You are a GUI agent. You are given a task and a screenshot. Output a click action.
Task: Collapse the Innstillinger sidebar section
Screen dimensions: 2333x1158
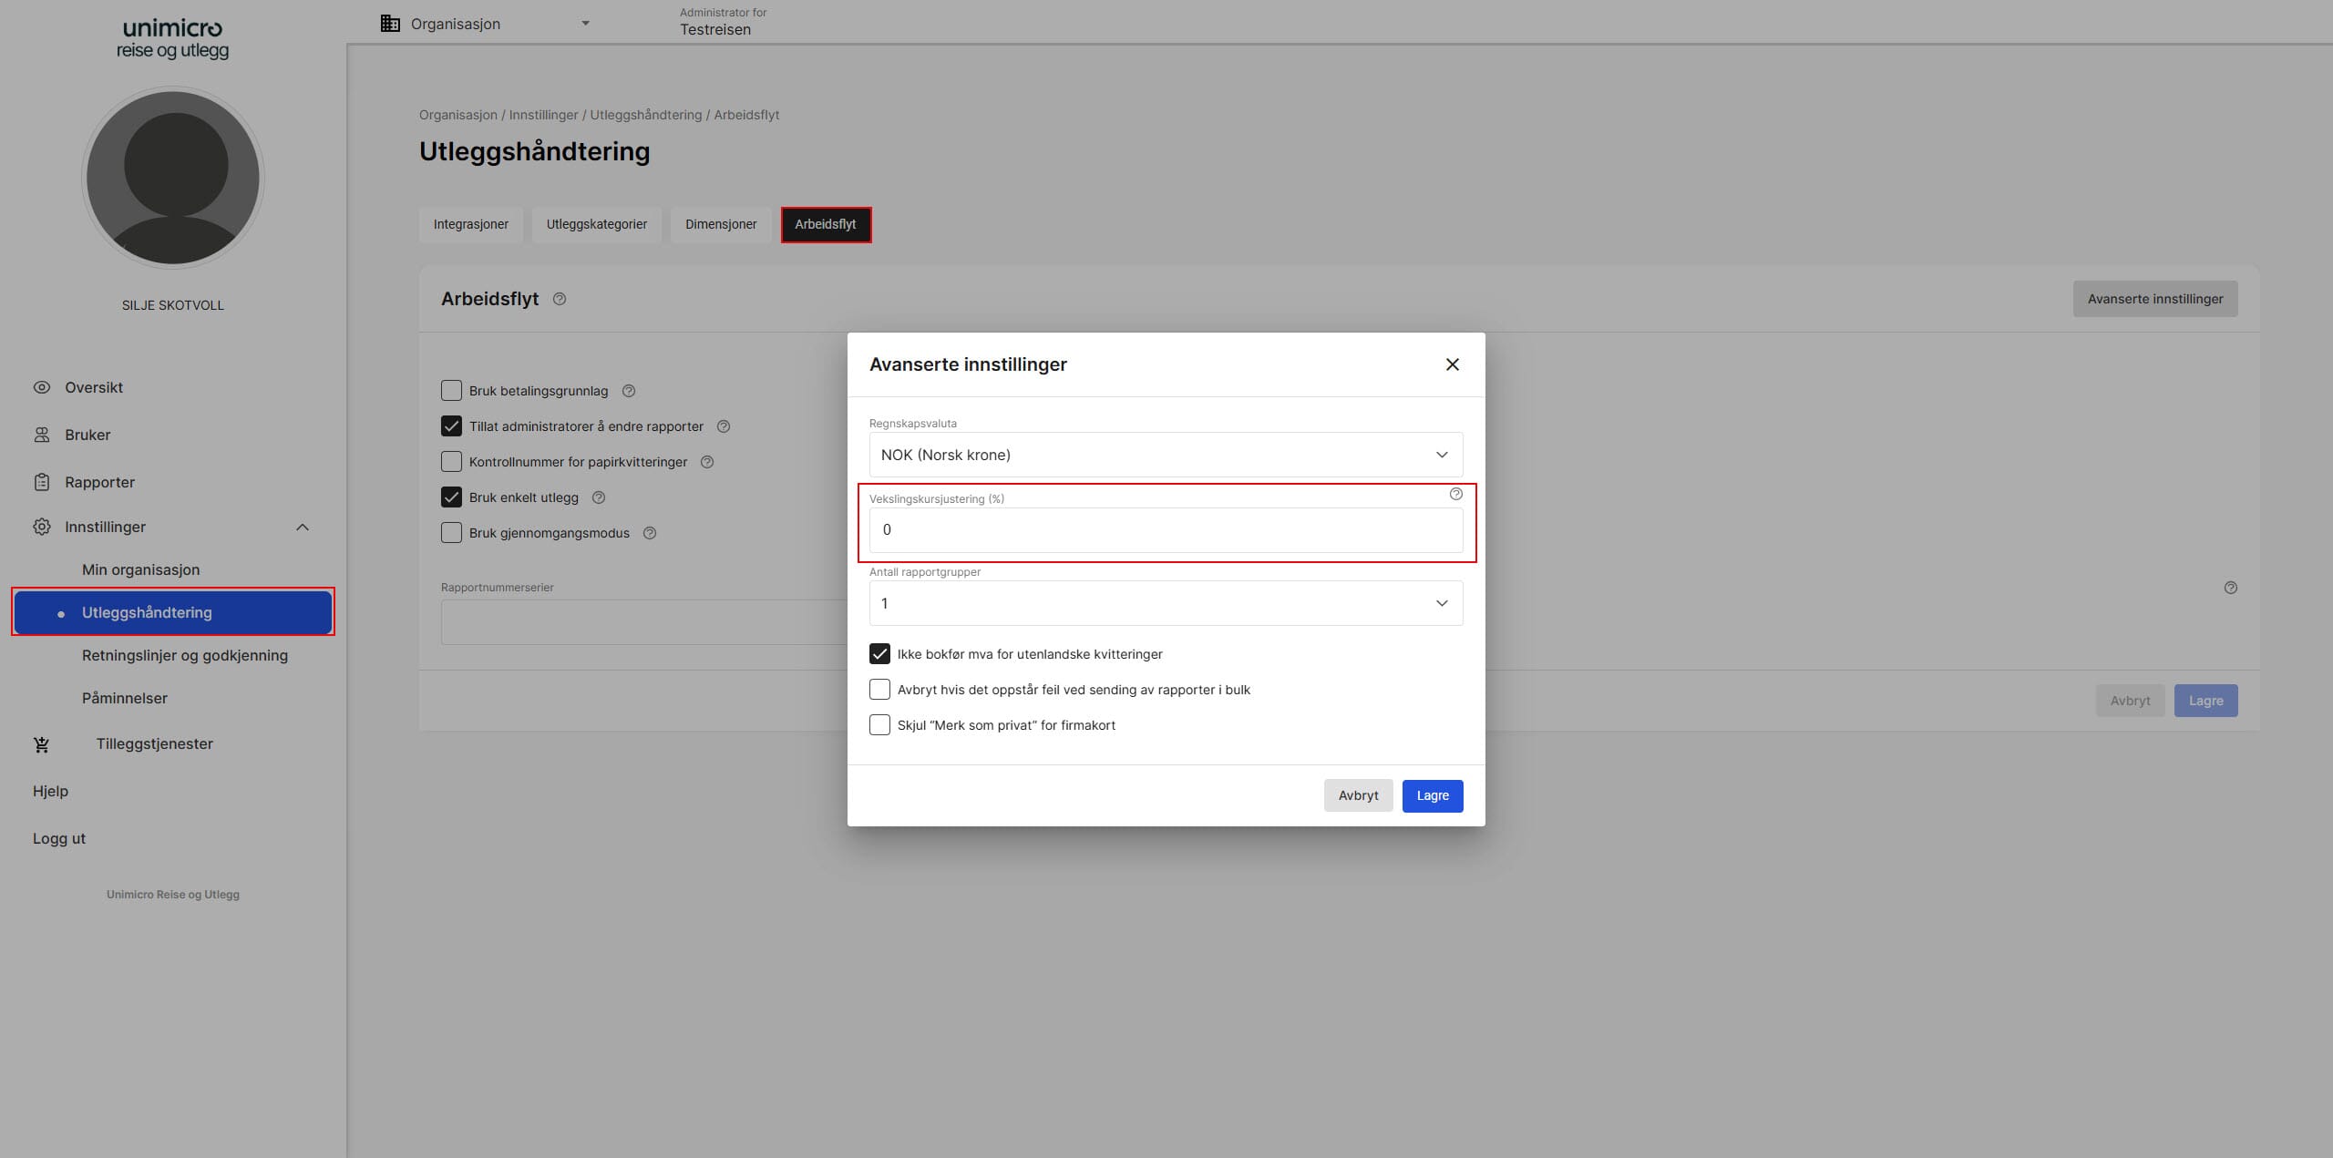[303, 527]
